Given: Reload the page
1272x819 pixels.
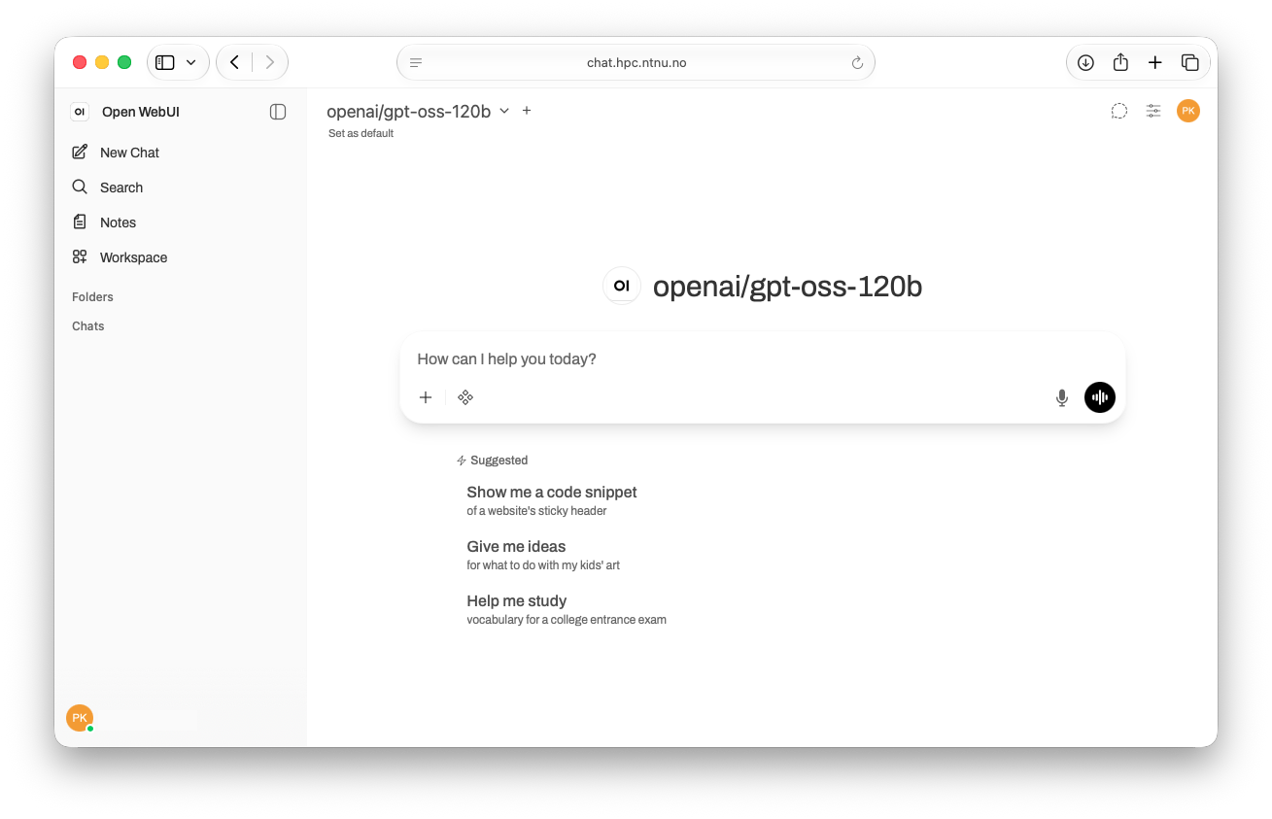Looking at the screenshot, I should (x=857, y=63).
